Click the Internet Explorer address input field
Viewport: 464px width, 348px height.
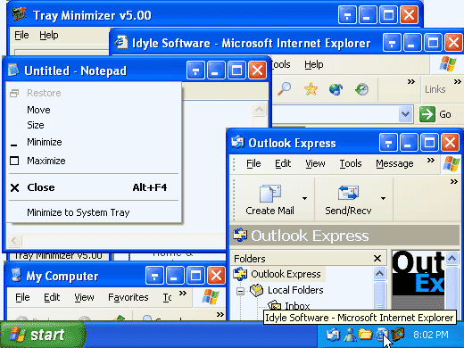(x=335, y=114)
